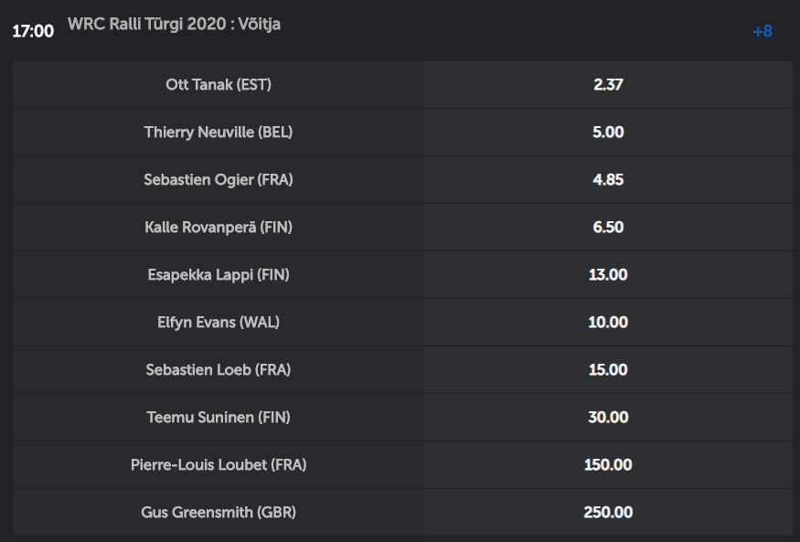The width and height of the screenshot is (800, 542).
Task: Select Pierre-Louis Loubet odds 150.00
Action: tap(608, 464)
